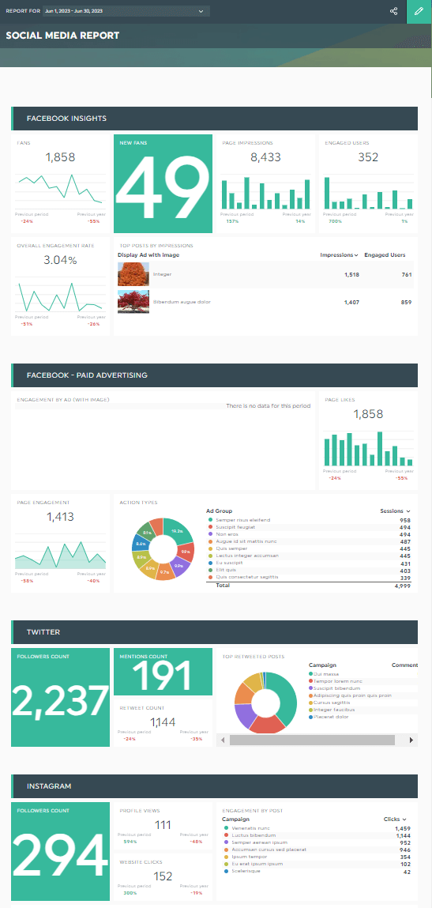Open the report date range dropdown
Image resolution: width=432 pixels, height=908 pixels.
(x=125, y=11)
